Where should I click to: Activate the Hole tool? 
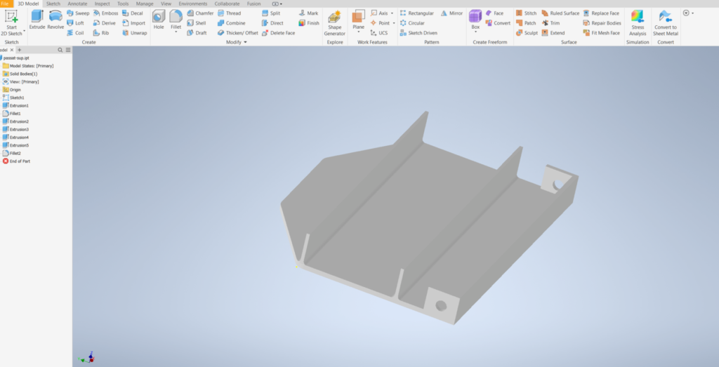(x=159, y=19)
